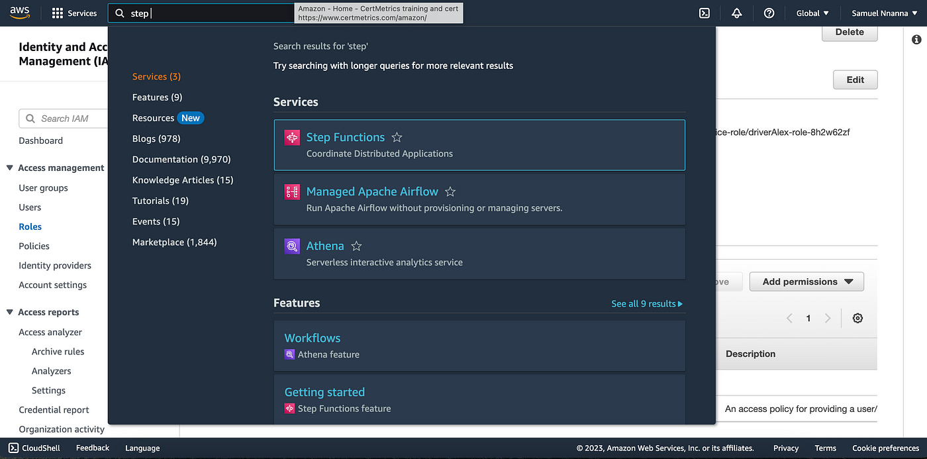
Task: Open the Managed Apache Airflow link
Action: coord(372,191)
